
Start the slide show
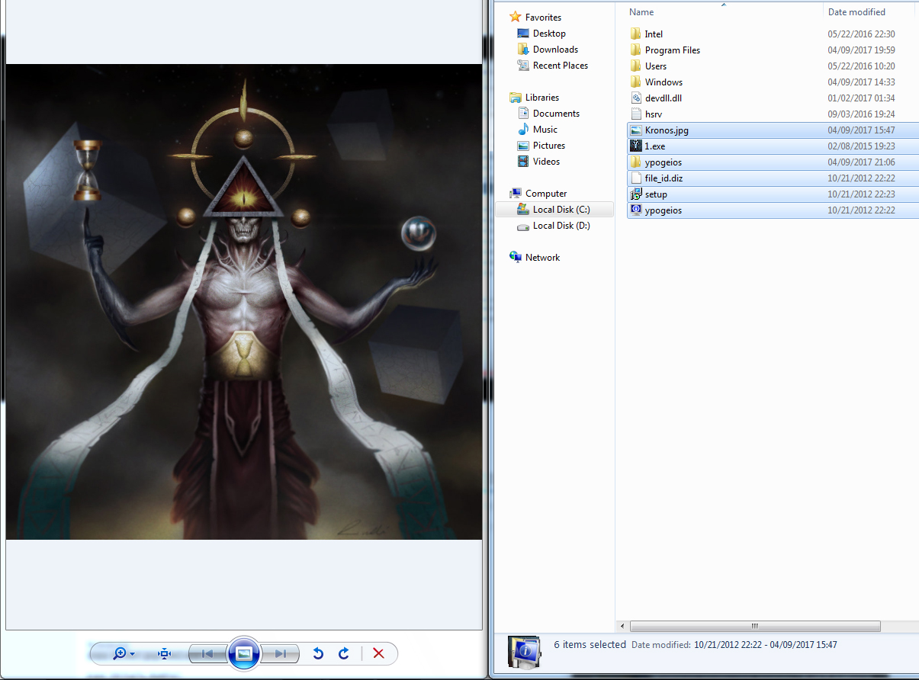point(244,653)
